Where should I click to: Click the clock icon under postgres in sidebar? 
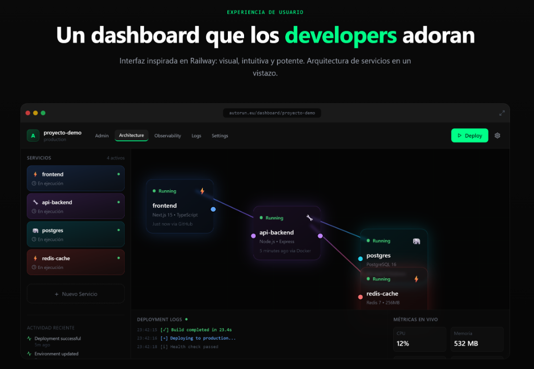pos(34,239)
